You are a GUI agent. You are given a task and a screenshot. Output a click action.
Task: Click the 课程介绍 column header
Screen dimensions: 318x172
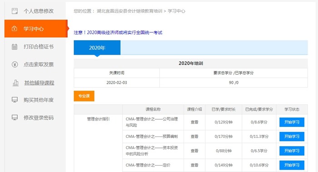[x=194, y=109]
